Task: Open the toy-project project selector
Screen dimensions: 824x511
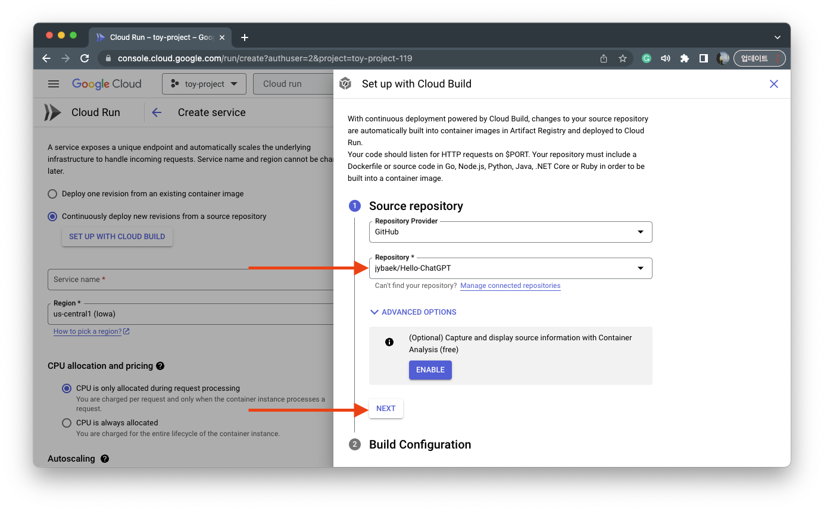Action: (204, 84)
